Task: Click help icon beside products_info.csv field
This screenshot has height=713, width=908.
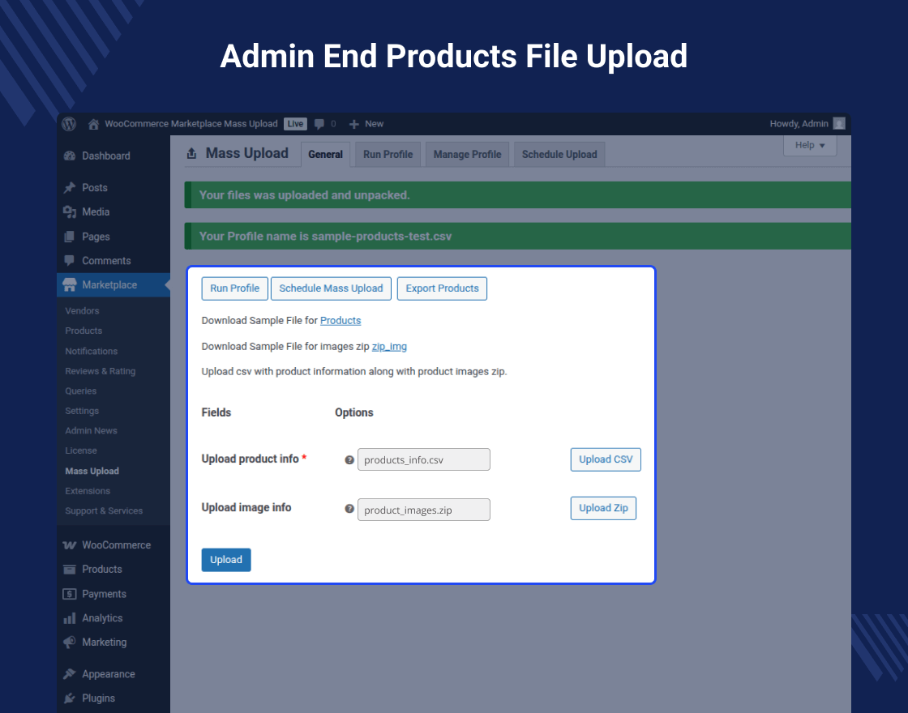Action: 349,460
